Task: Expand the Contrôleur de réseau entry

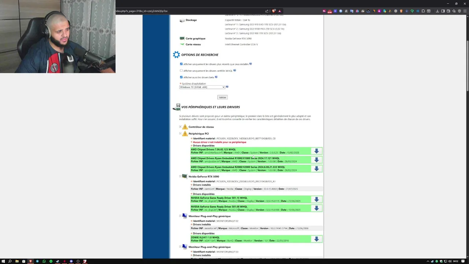Action: 180,127
